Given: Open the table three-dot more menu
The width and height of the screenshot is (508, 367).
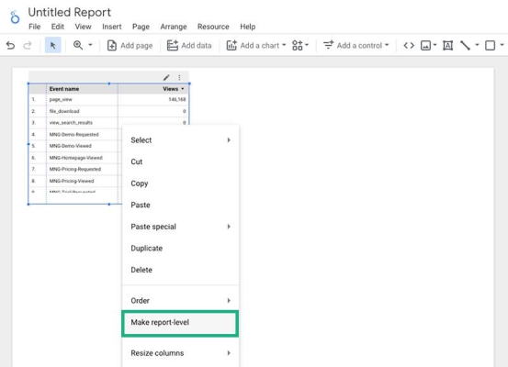Looking at the screenshot, I should coord(179,77).
